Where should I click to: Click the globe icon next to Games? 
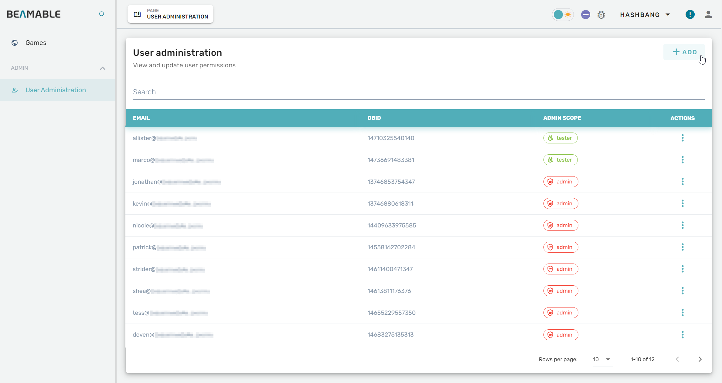[15, 43]
